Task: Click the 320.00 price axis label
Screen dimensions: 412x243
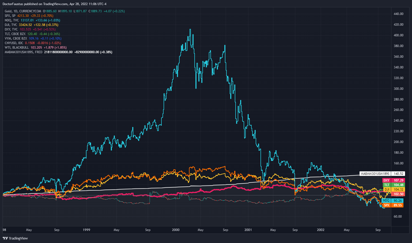Action: pos(398,78)
